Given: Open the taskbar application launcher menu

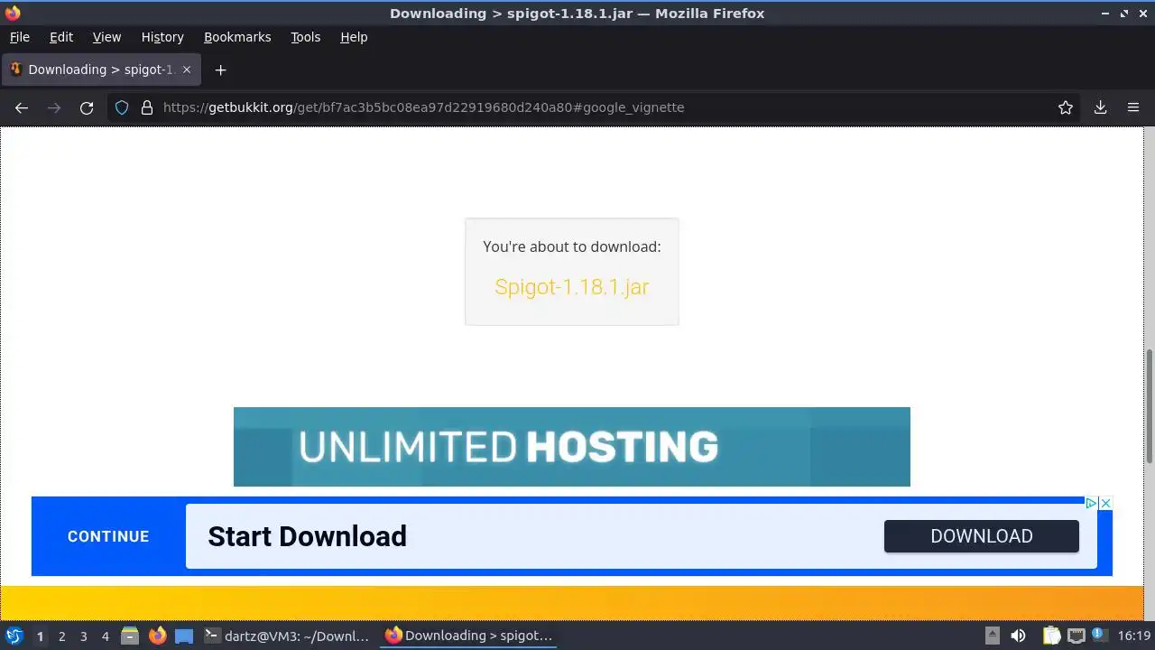Looking at the screenshot, I should (14, 636).
